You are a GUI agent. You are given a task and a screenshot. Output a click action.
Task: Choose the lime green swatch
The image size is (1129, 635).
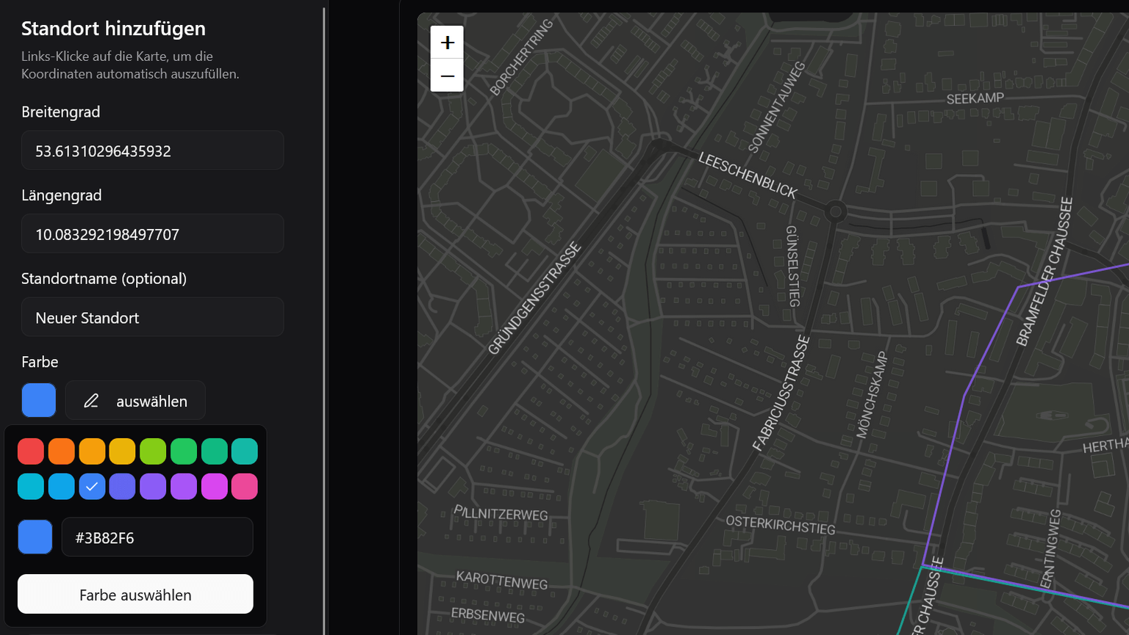click(x=153, y=451)
